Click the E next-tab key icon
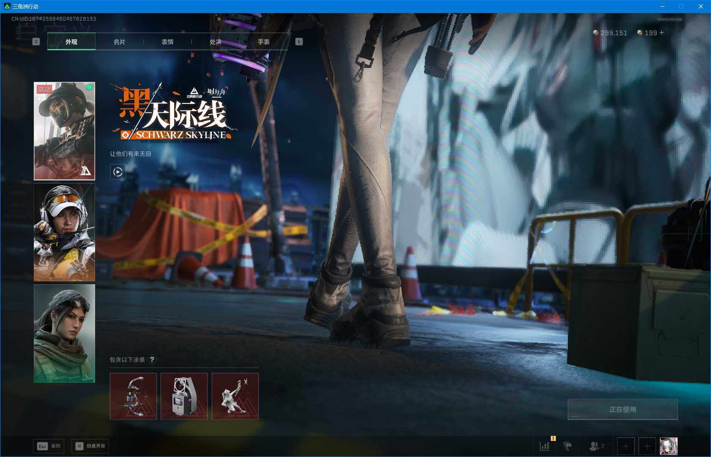The height and width of the screenshot is (457, 711). pyautogui.click(x=299, y=41)
